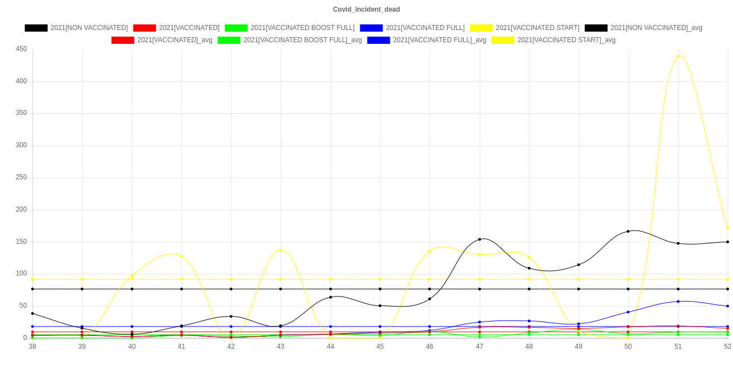733x366 pixels.
Task: Click the 2021[VACCINATED START]_avg legend label
Action: tap(566, 40)
